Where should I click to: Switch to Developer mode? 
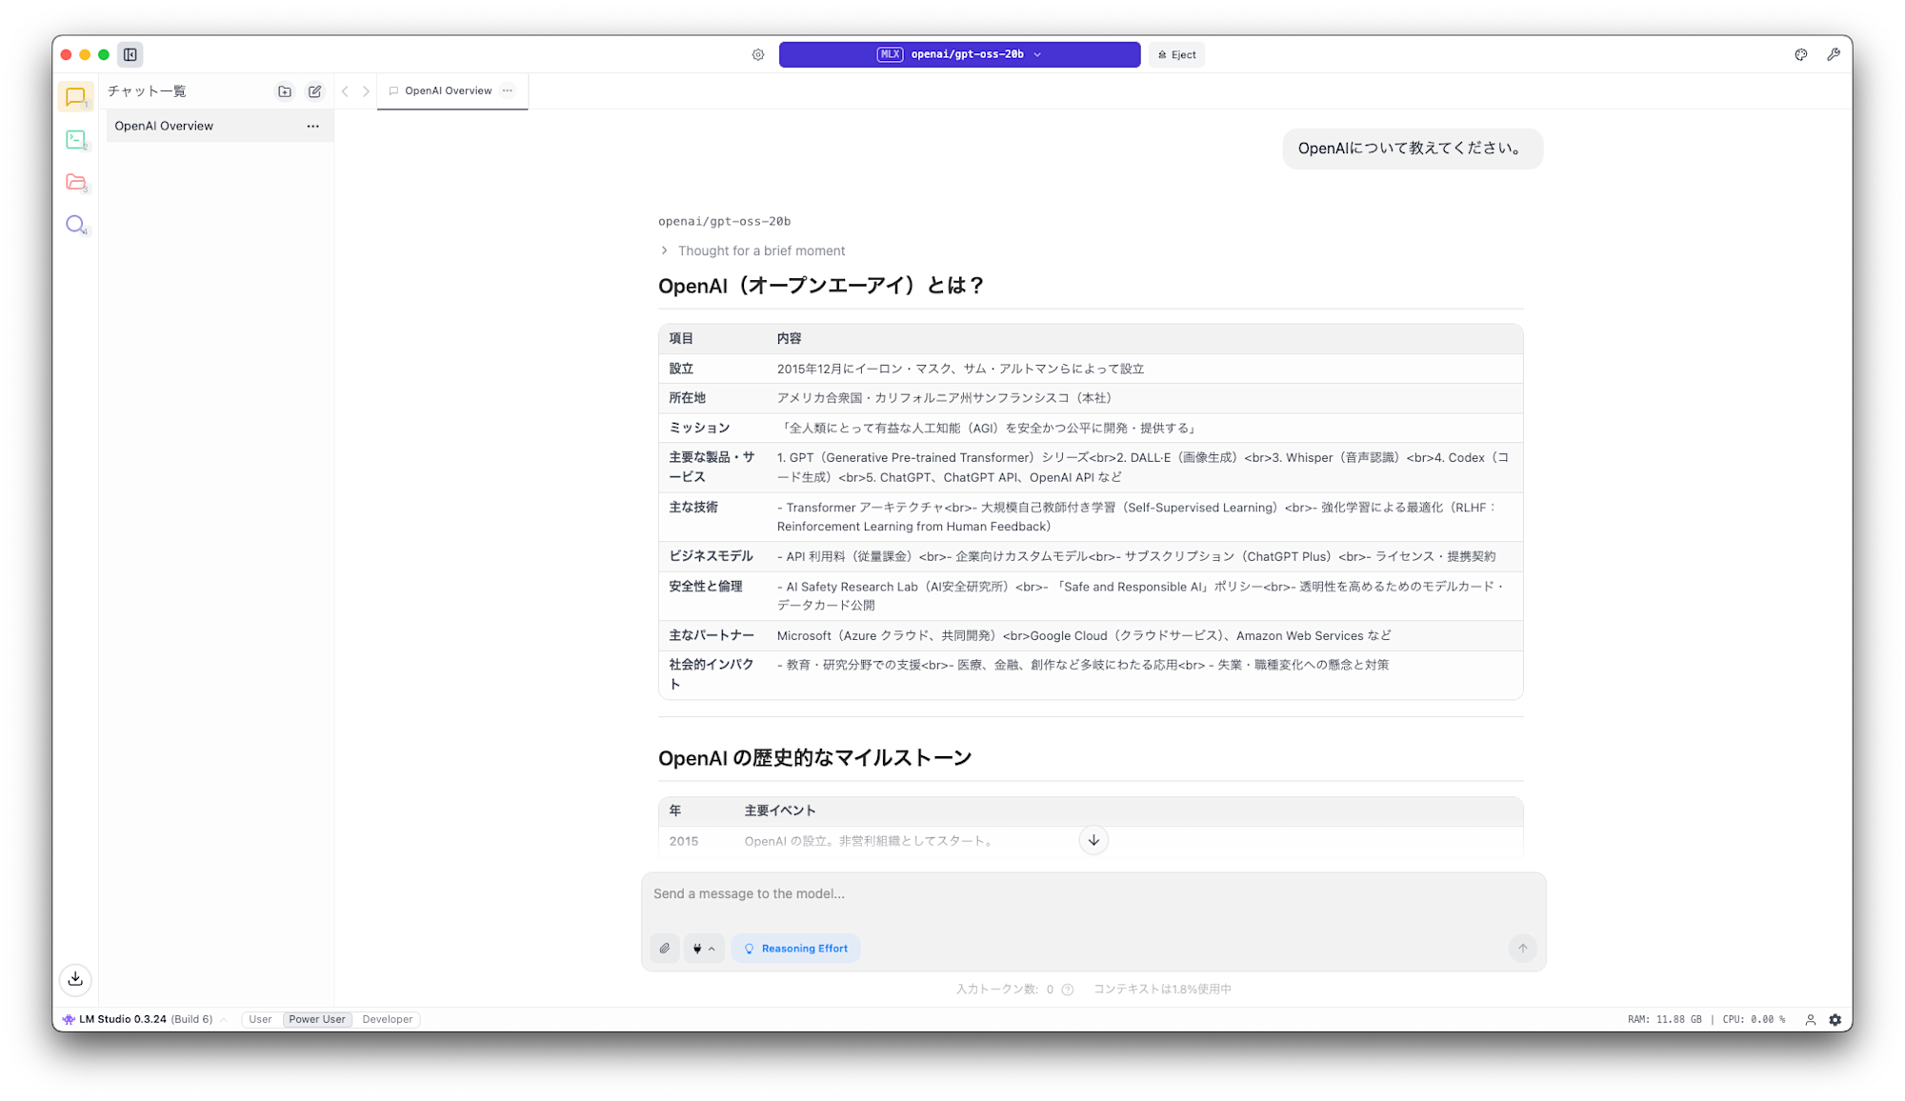pos(388,1019)
